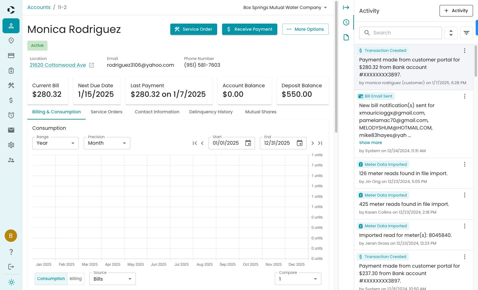Click Show more in Bill Email Sent
478x290 pixels.
coord(370,143)
